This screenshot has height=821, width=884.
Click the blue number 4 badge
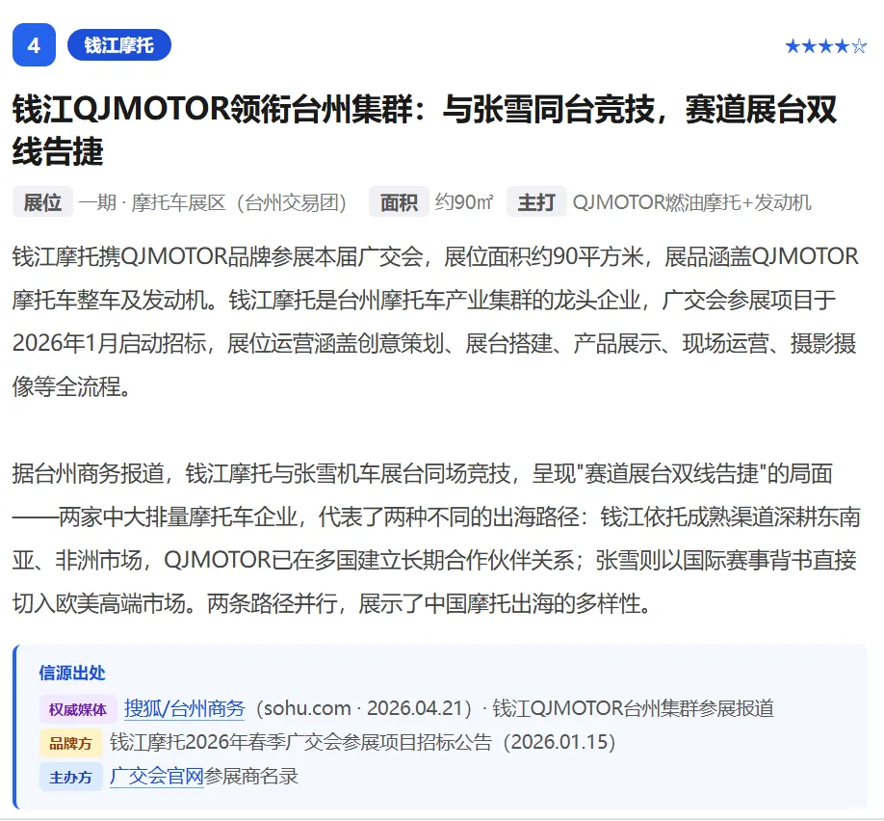pos(34,45)
